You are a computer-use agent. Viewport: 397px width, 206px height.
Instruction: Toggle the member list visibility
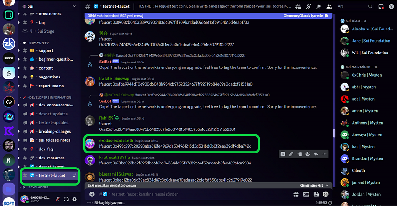(x=329, y=7)
